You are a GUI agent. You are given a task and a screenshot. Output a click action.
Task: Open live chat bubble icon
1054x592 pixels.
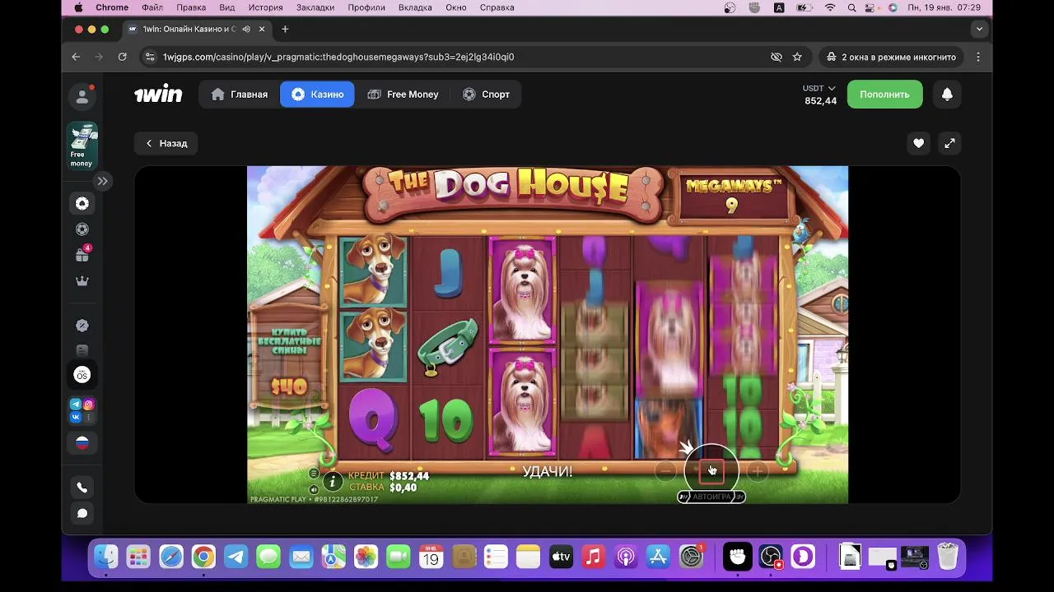point(82,514)
